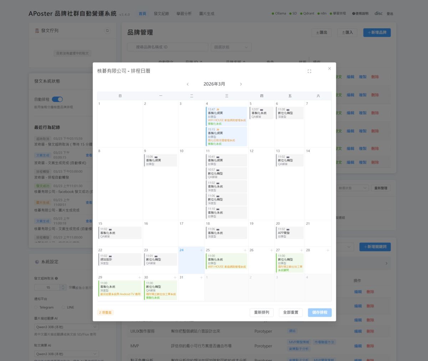
Task: Select LINE as notification platform
Action: point(68,307)
